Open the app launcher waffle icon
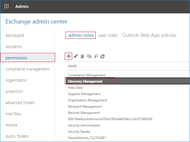The image size is (190, 142). 6,6
